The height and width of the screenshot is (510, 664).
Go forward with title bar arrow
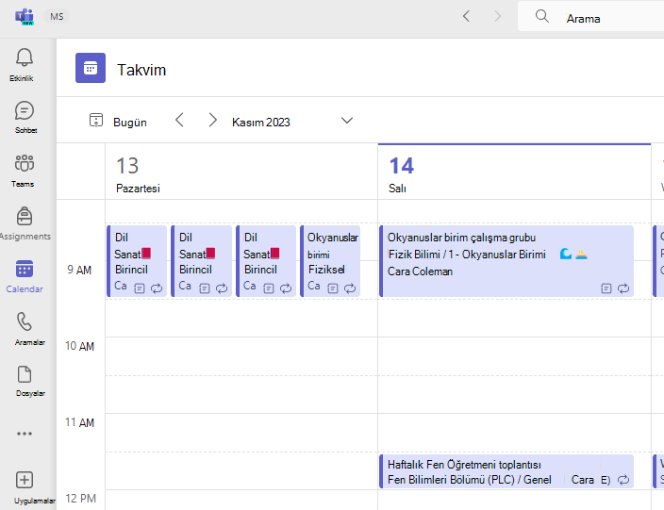pyautogui.click(x=498, y=17)
